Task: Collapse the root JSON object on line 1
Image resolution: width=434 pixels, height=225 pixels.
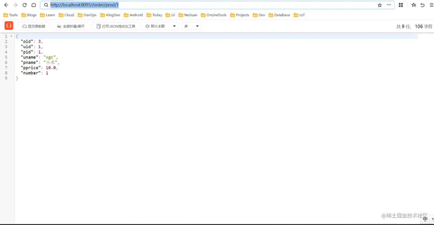Action: click(11, 36)
